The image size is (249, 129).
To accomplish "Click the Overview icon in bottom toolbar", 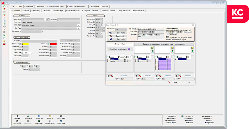I will [17, 116].
